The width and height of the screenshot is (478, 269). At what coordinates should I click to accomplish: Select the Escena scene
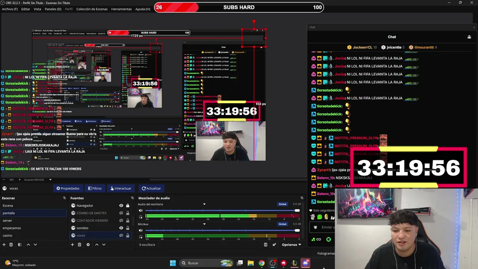pyautogui.click(x=34, y=205)
